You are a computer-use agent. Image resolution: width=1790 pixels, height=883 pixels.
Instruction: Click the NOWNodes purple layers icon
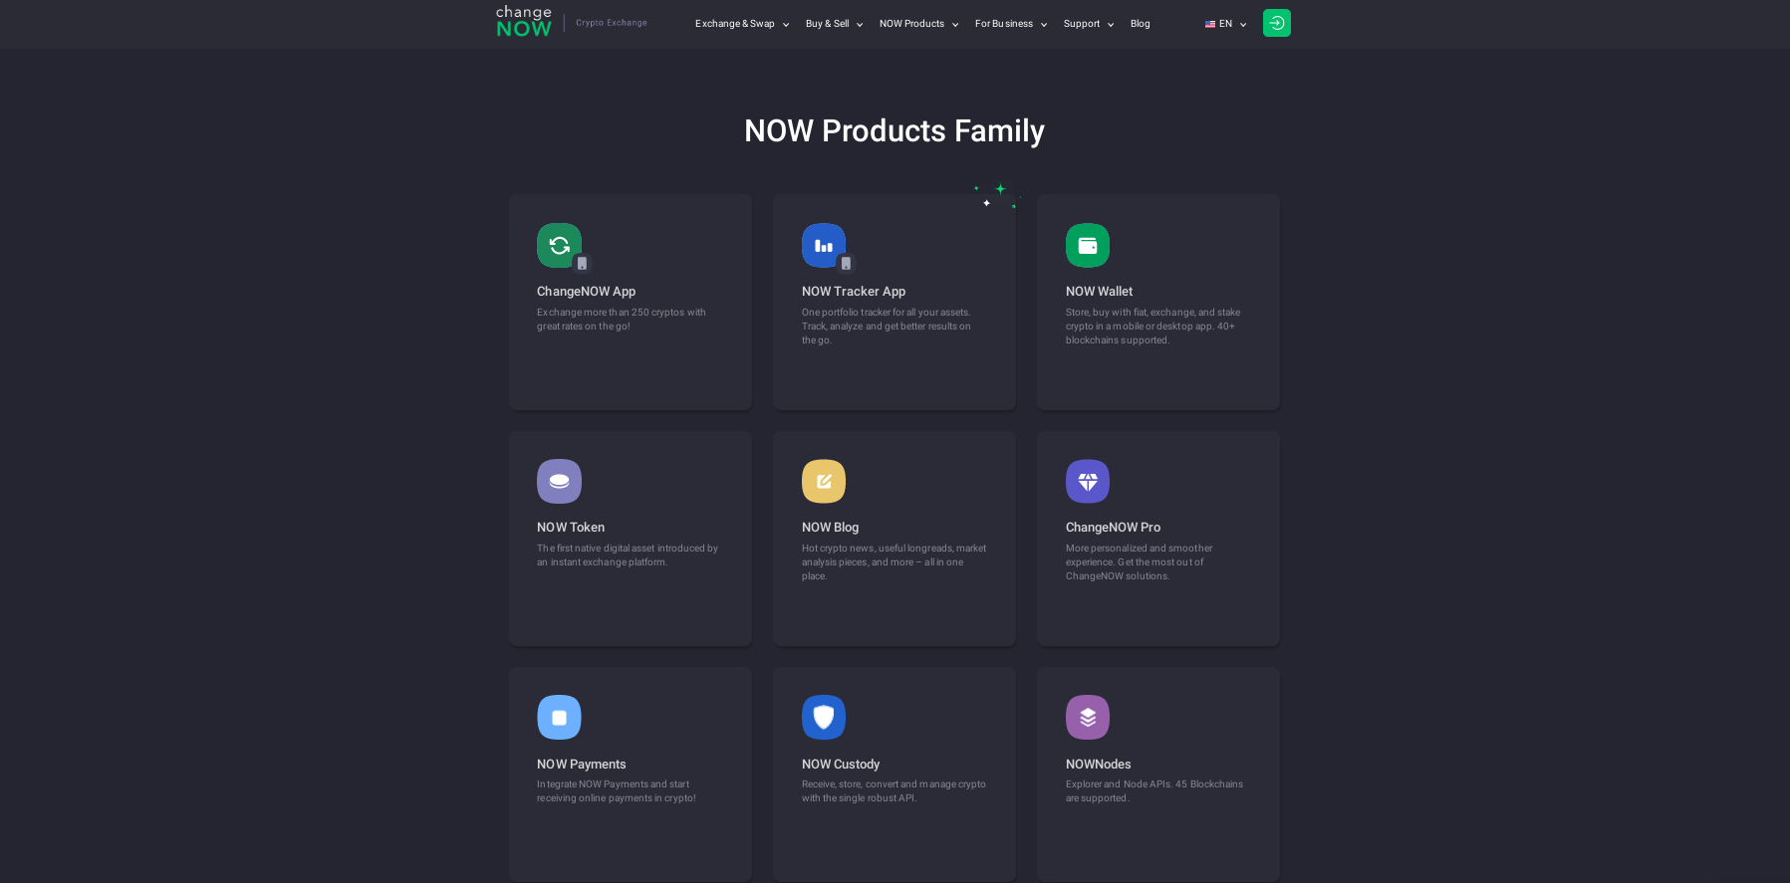[1088, 717]
